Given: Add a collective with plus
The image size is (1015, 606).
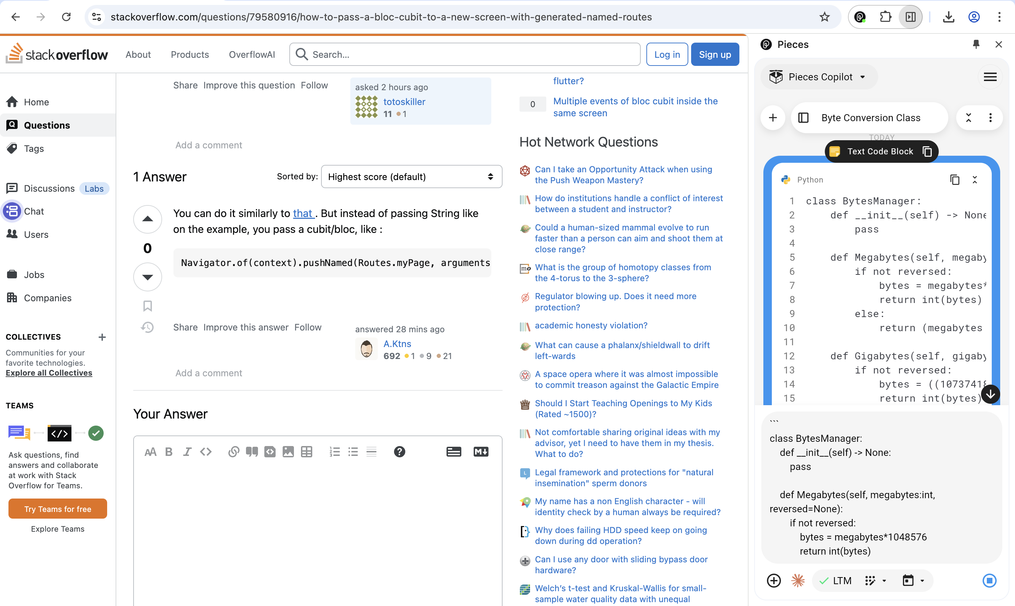Looking at the screenshot, I should (102, 337).
